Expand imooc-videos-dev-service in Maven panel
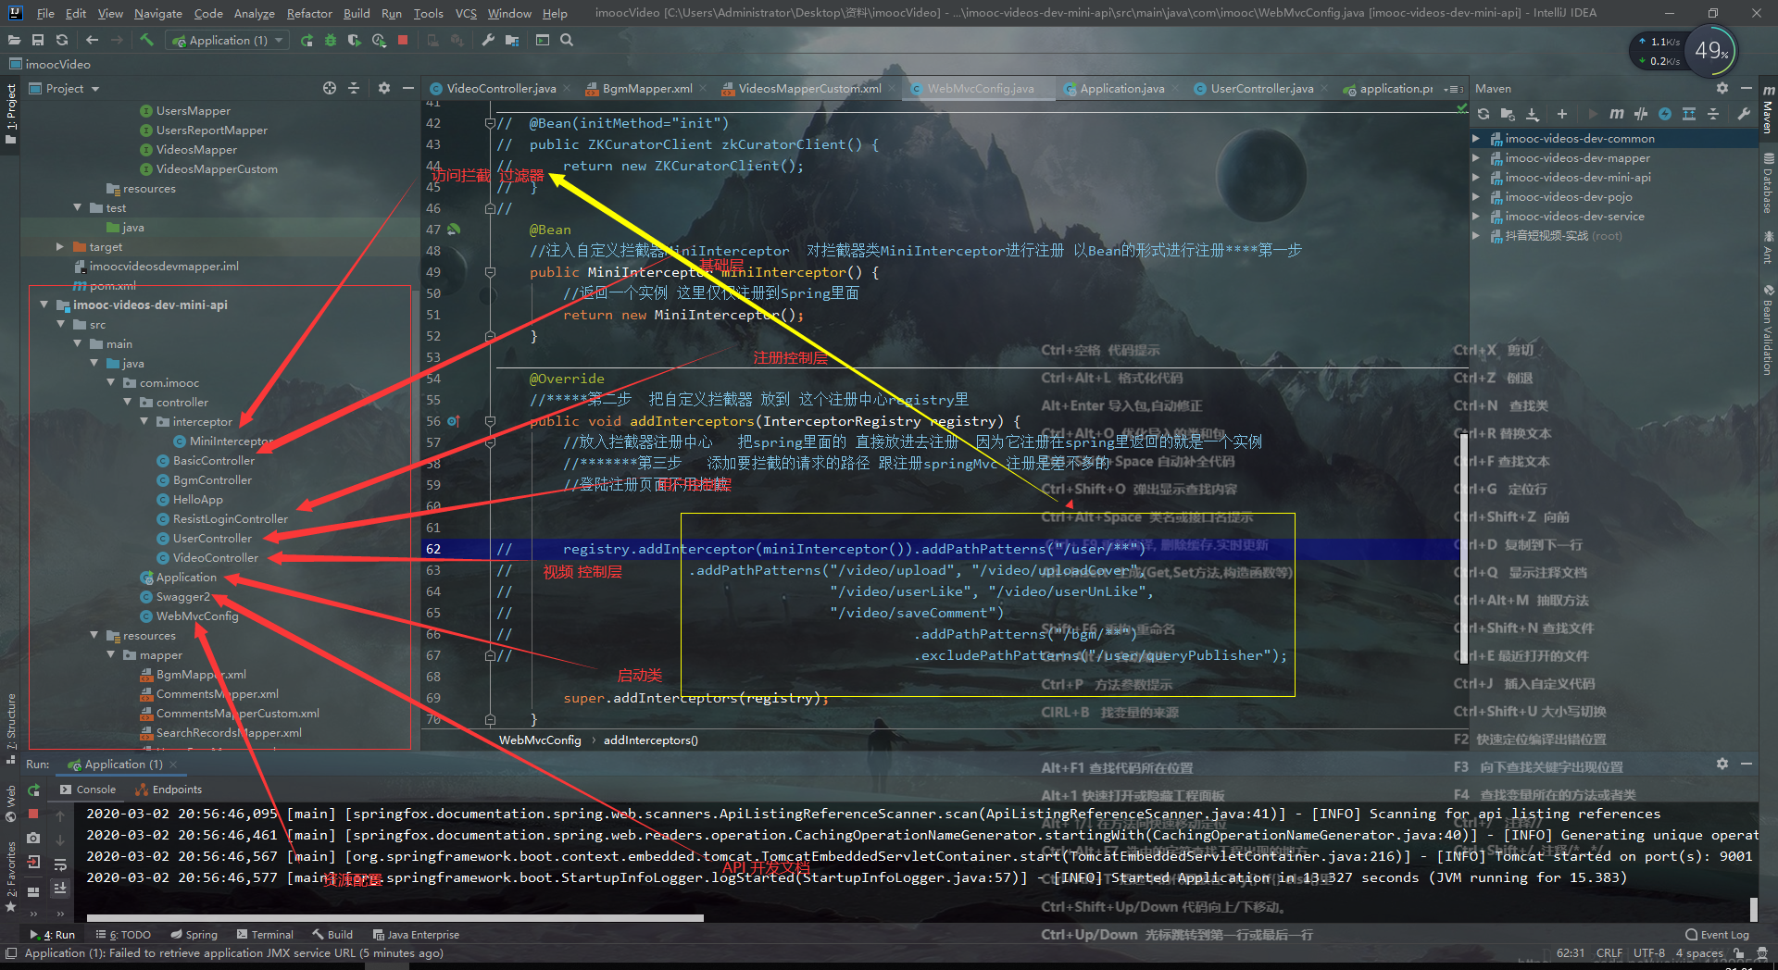 point(1476,217)
